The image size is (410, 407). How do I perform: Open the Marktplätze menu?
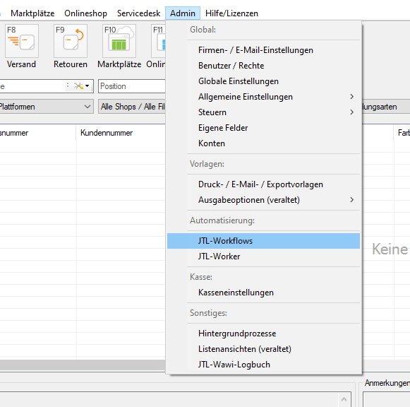(x=32, y=13)
